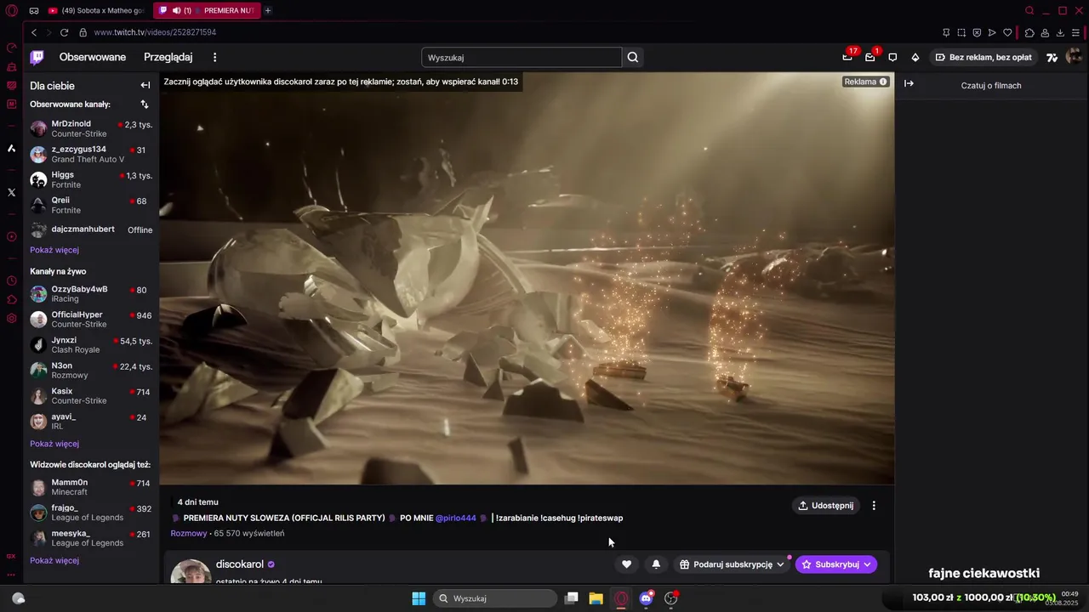1089x612 pixels.
Task: Open the three-dot menu beside Przeglądaj
Action: pos(214,57)
